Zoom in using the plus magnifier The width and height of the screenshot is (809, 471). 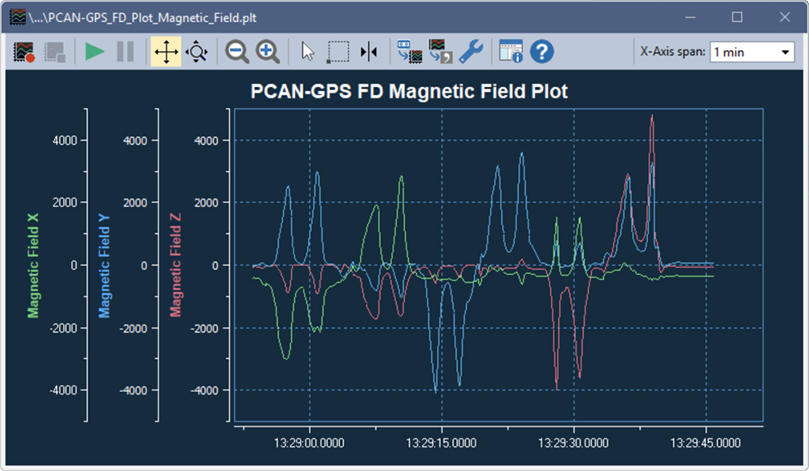point(267,51)
